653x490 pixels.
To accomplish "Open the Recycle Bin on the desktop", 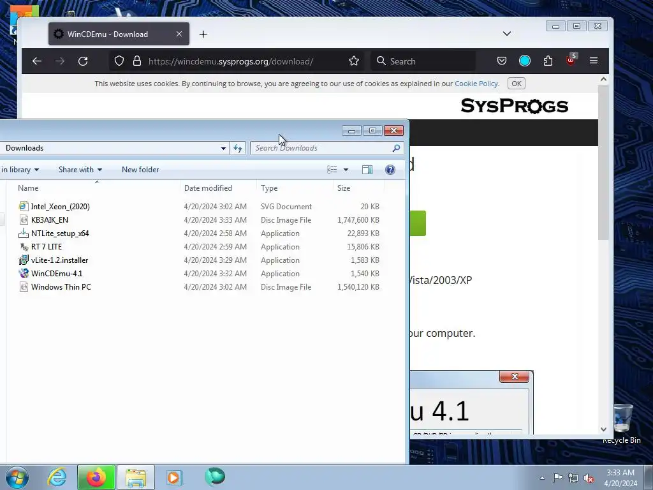I will [622, 424].
